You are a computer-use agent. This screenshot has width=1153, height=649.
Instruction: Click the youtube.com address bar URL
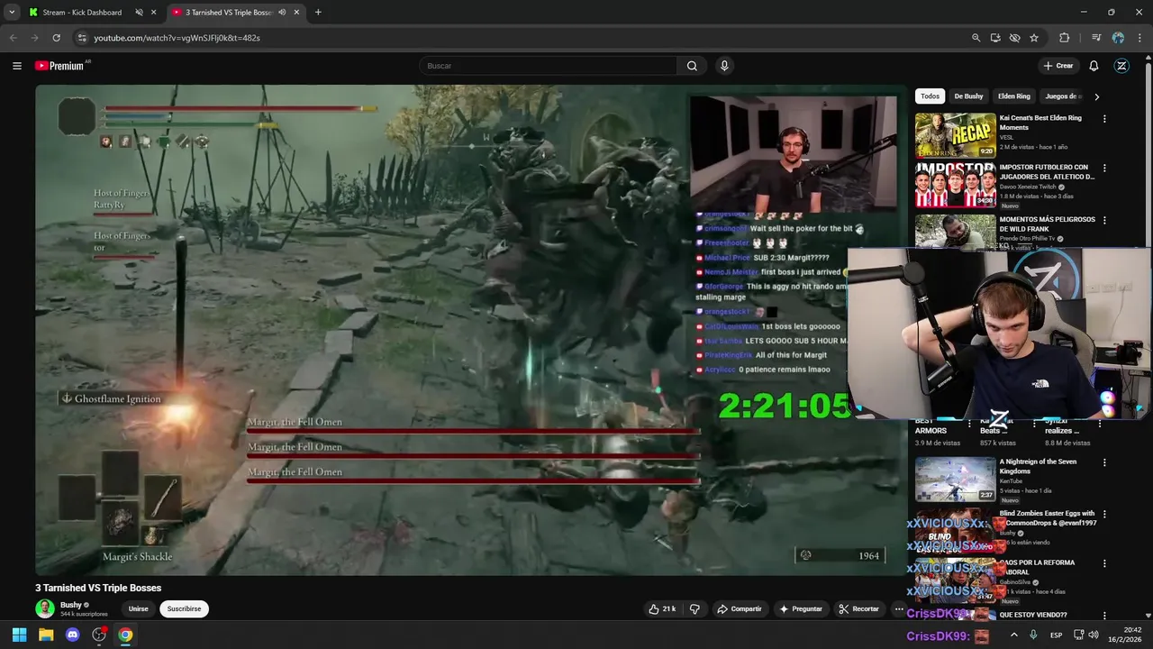pos(177,38)
